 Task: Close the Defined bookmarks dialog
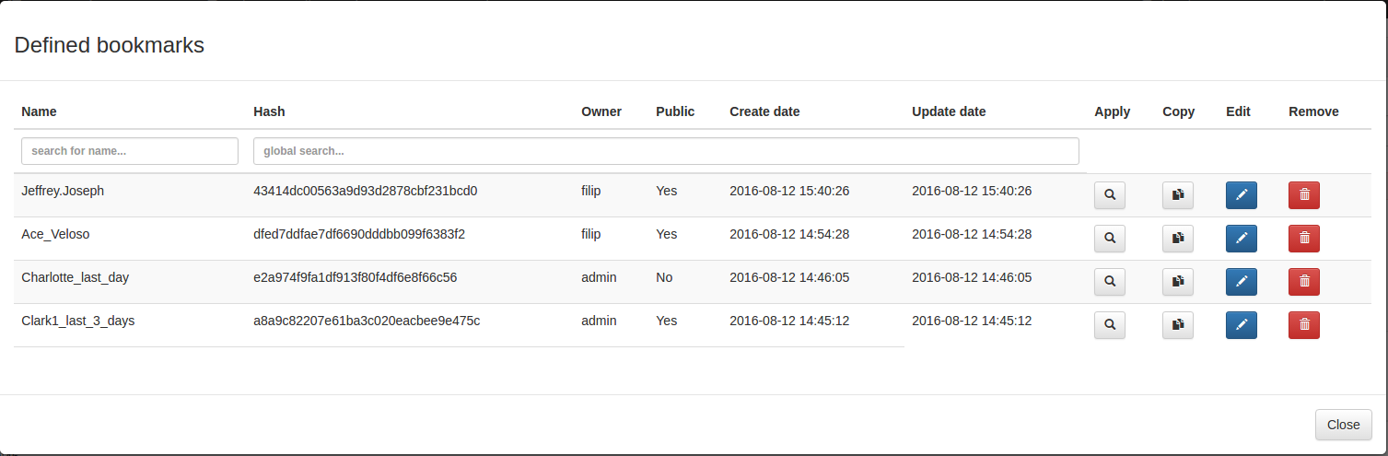pos(1343,425)
